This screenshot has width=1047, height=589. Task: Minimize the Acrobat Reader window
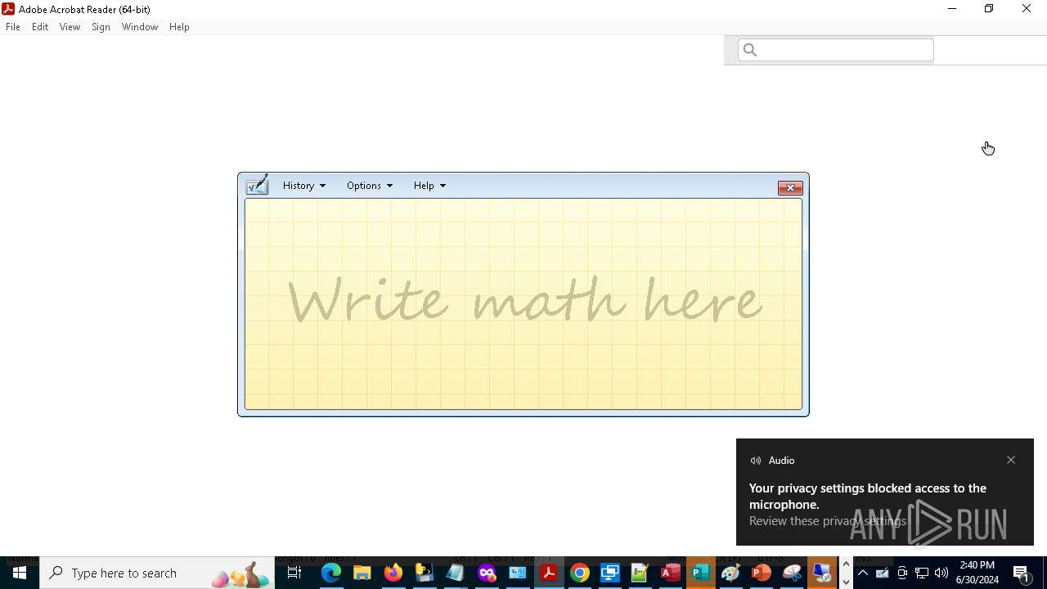click(x=952, y=9)
